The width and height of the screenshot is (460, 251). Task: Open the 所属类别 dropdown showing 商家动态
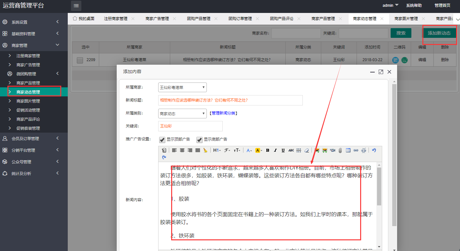182,114
